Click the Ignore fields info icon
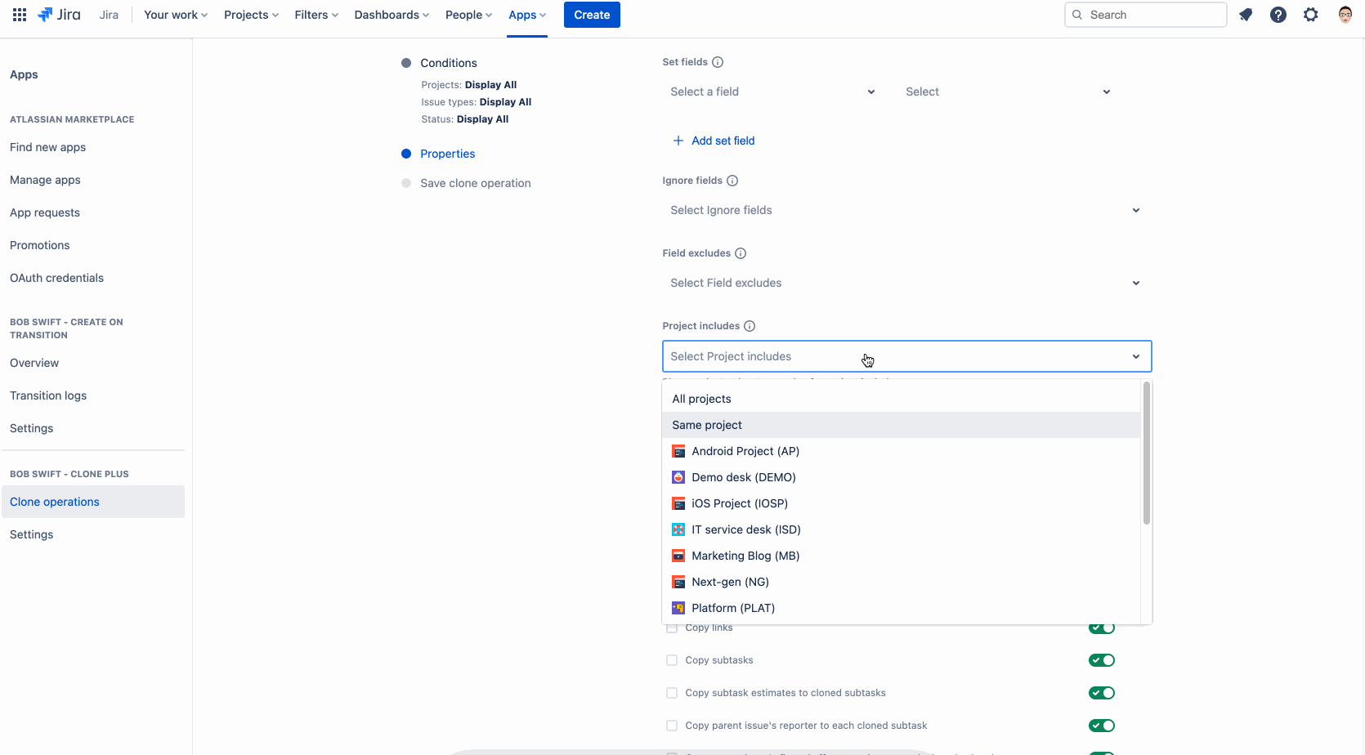 (x=732, y=181)
